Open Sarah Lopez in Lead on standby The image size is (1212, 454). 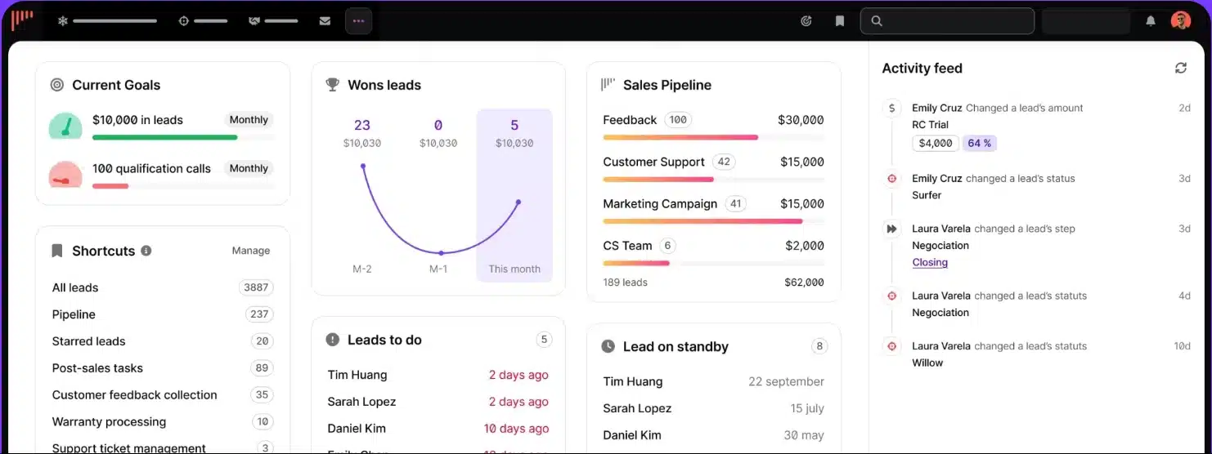pyautogui.click(x=713, y=408)
